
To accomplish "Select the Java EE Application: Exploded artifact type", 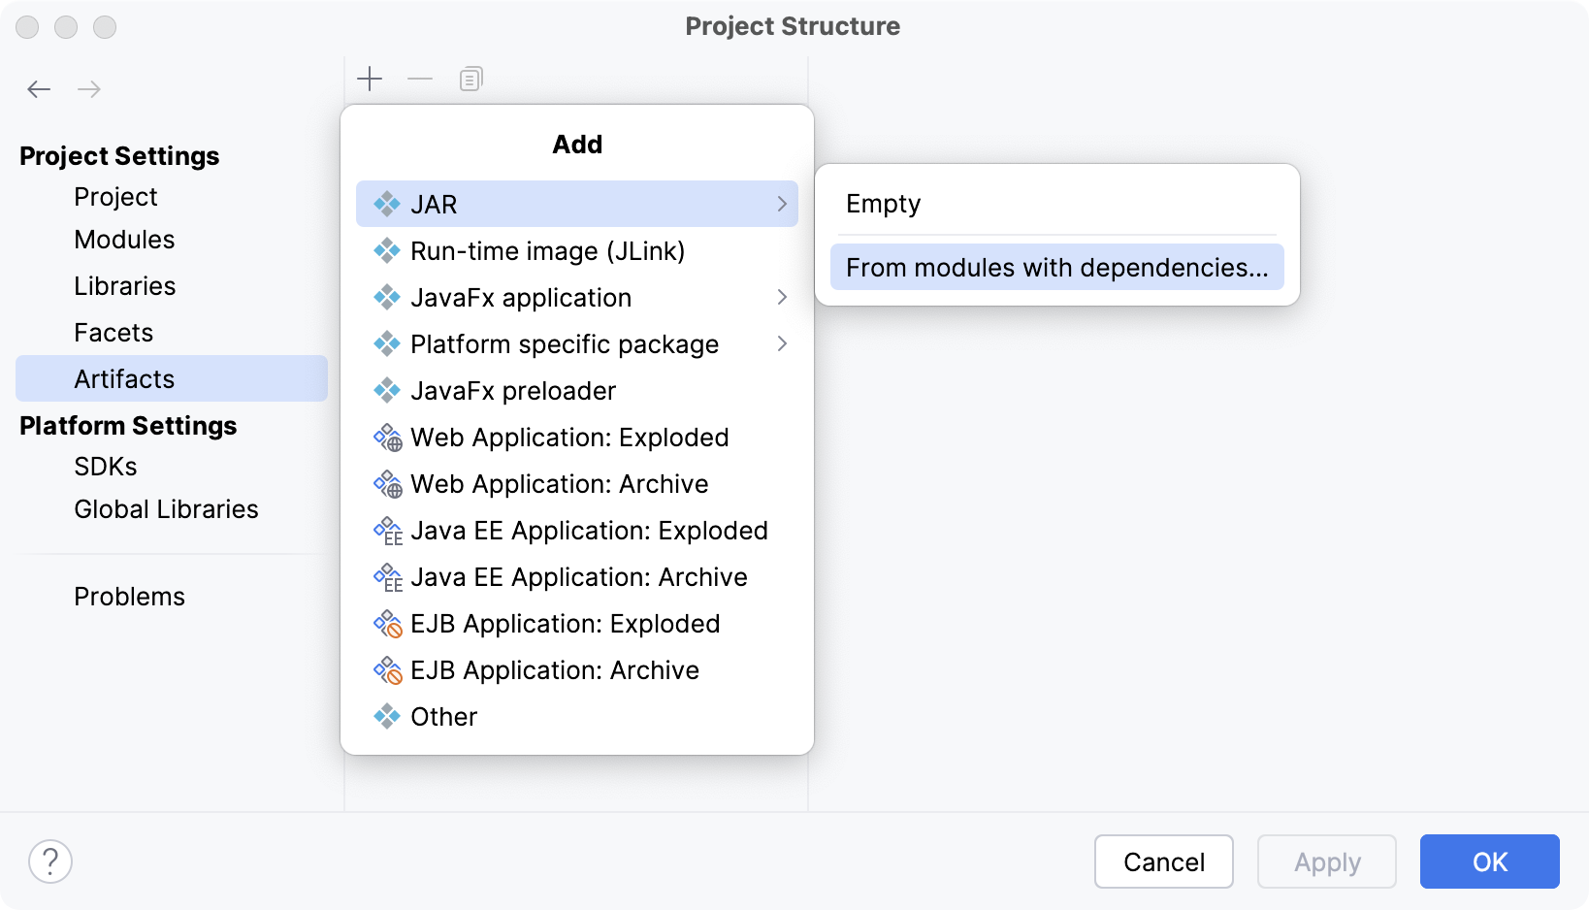I will (x=589, y=530).
